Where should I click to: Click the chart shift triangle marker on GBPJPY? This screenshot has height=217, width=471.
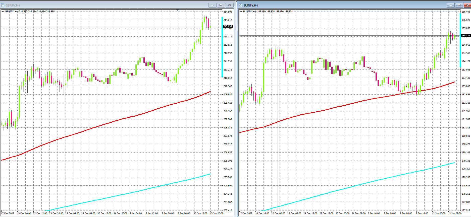click(178, 10)
